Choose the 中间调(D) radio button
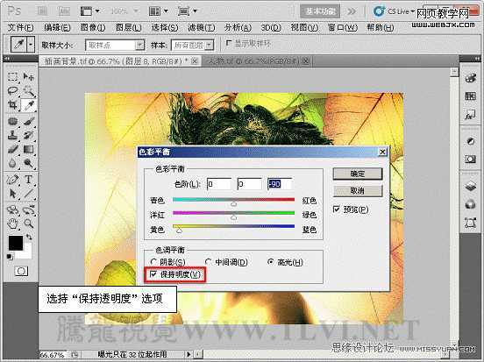This screenshot has width=484, height=362. pyautogui.click(x=209, y=262)
